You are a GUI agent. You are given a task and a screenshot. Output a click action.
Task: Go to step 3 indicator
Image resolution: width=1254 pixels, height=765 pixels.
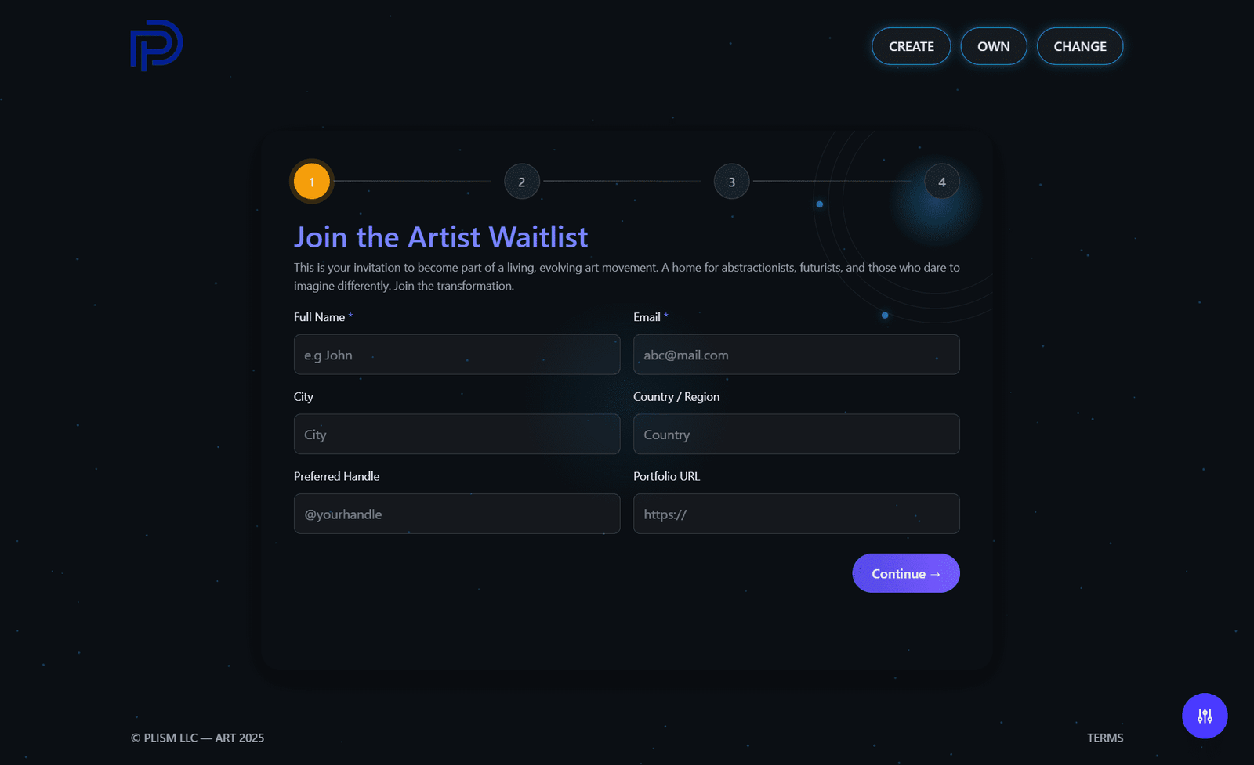pyautogui.click(x=732, y=182)
